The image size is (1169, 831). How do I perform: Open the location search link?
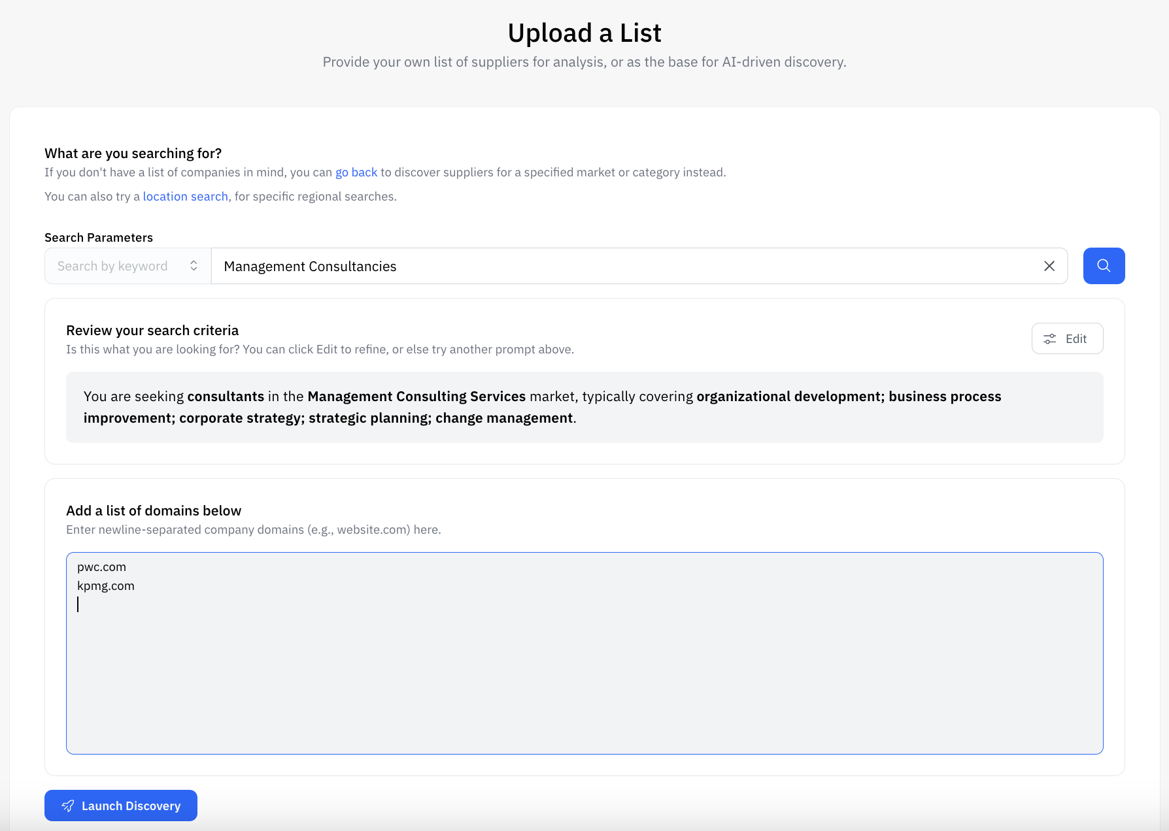185,196
